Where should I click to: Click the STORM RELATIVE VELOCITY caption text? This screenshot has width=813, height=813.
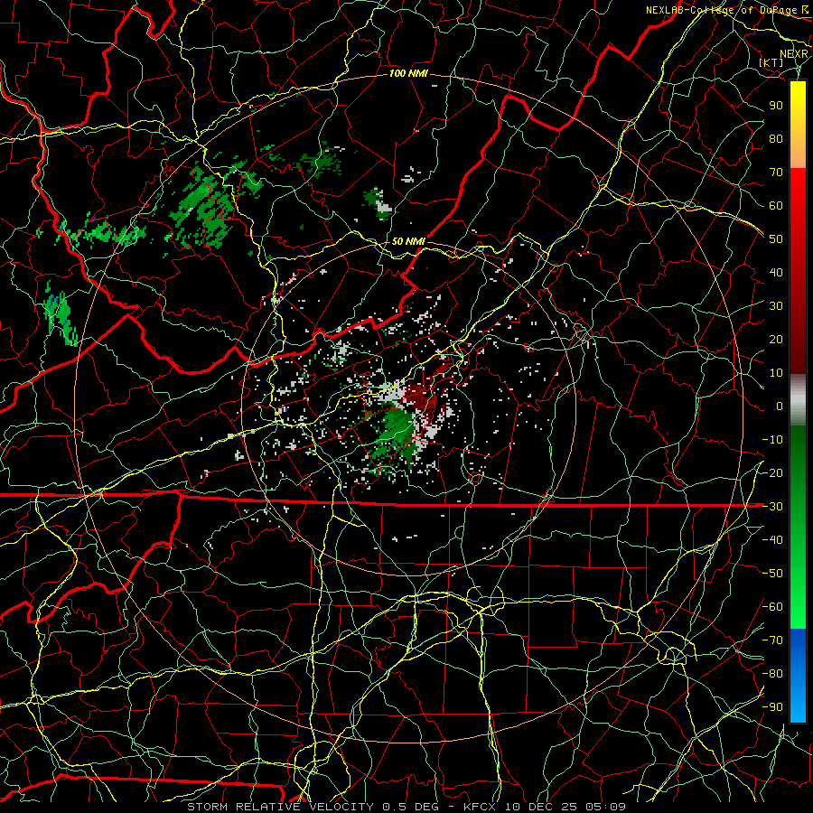(280, 807)
